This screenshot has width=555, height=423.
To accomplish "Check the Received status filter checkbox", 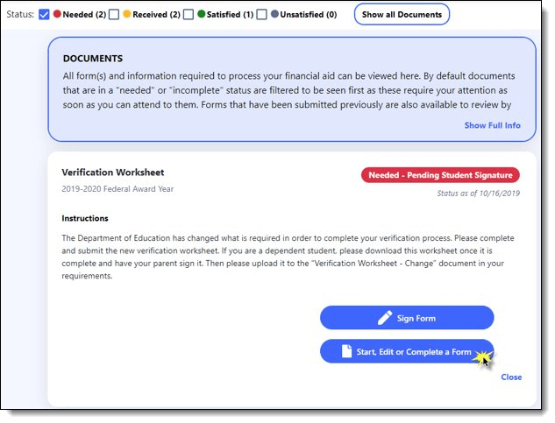I will (x=114, y=15).
